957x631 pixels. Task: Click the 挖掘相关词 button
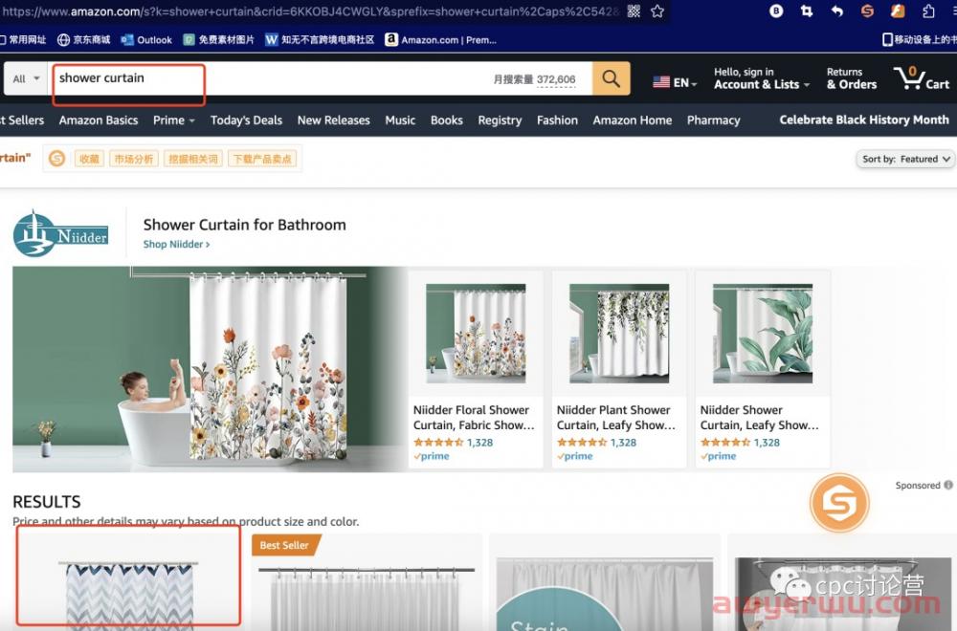tap(193, 159)
